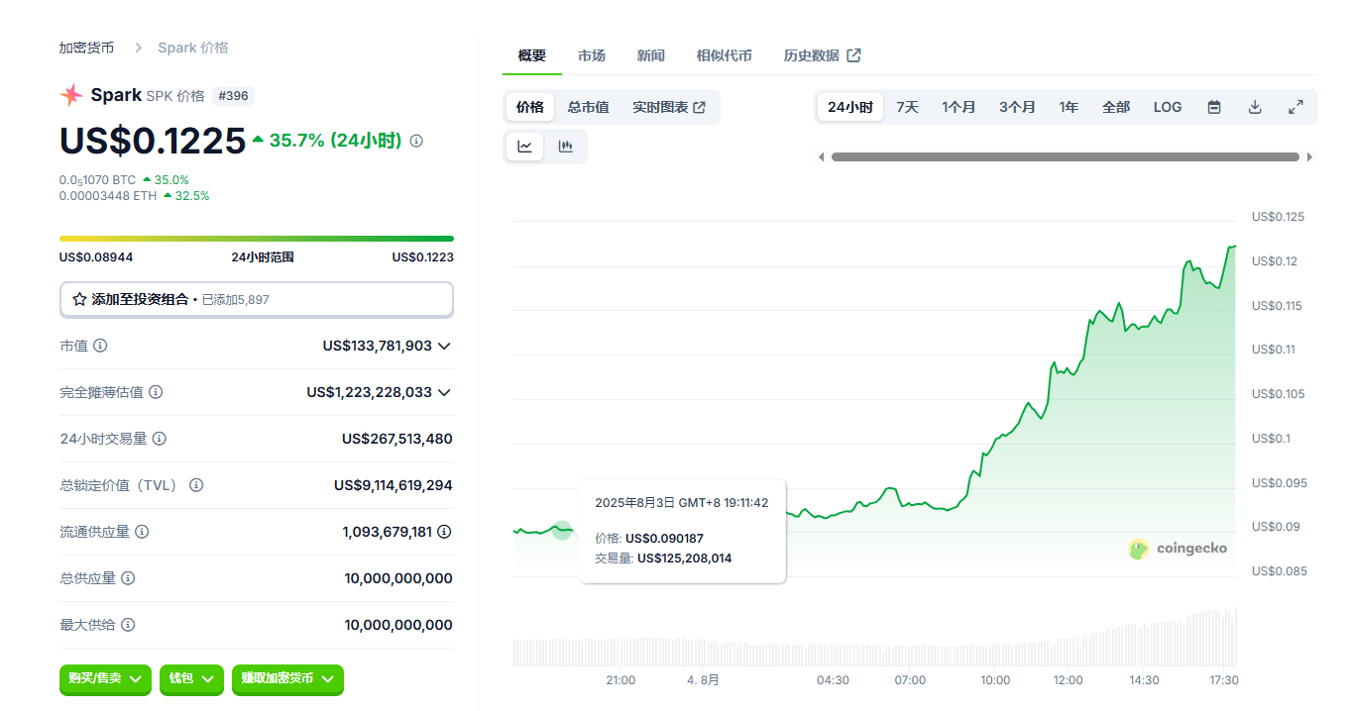The width and height of the screenshot is (1350, 711).
Task: Open the 钱包 dropdown
Action: (191, 678)
